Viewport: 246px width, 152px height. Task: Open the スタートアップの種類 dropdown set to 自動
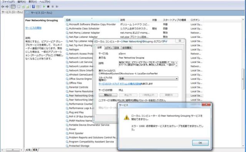tap(148, 79)
